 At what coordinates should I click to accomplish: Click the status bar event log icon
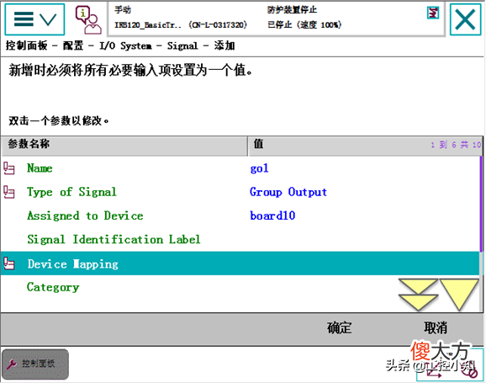coord(433,13)
